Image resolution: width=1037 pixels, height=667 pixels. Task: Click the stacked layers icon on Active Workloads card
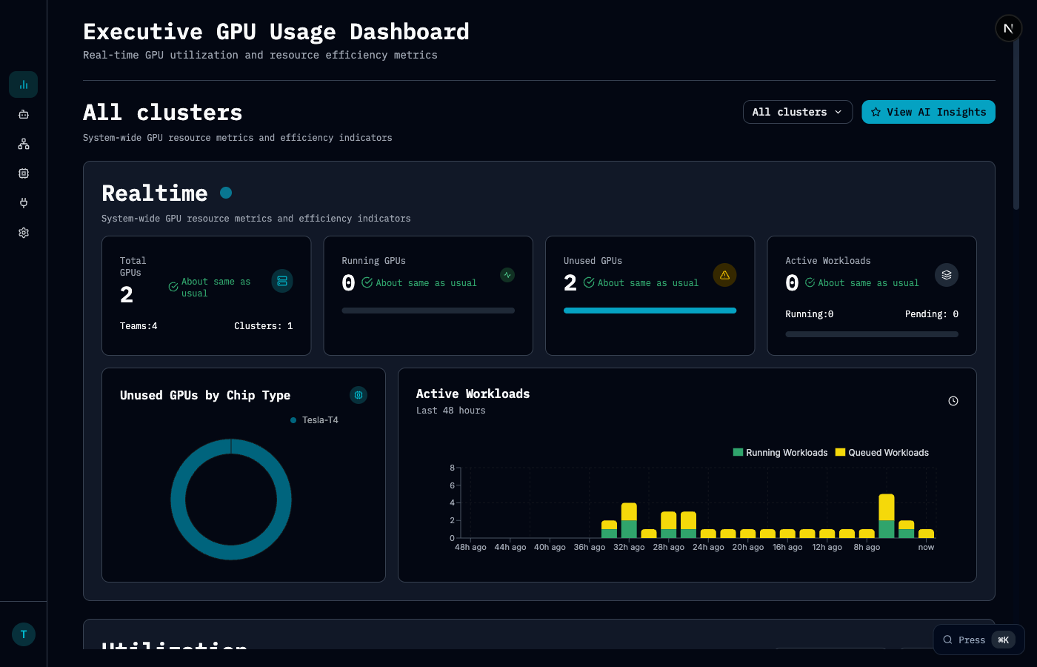[946, 274]
